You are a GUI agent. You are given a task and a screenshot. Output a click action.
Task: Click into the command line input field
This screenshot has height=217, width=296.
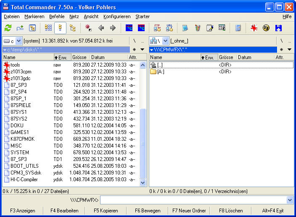point(193,200)
